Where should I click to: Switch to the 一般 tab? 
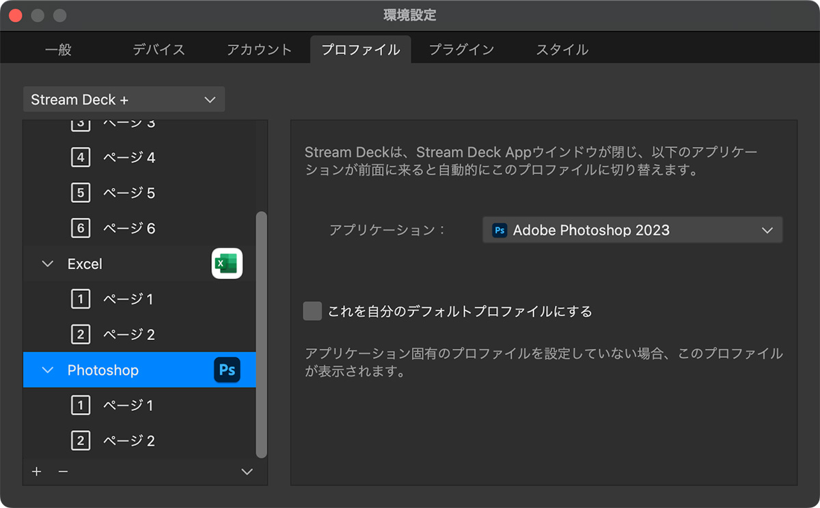click(58, 50)
